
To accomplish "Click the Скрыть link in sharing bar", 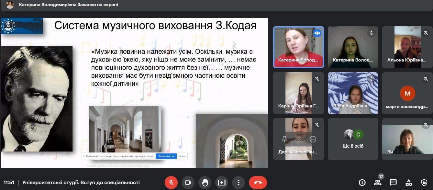I will pos(182,156).
